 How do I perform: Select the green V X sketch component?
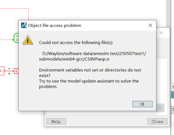[x=16, y=38]
